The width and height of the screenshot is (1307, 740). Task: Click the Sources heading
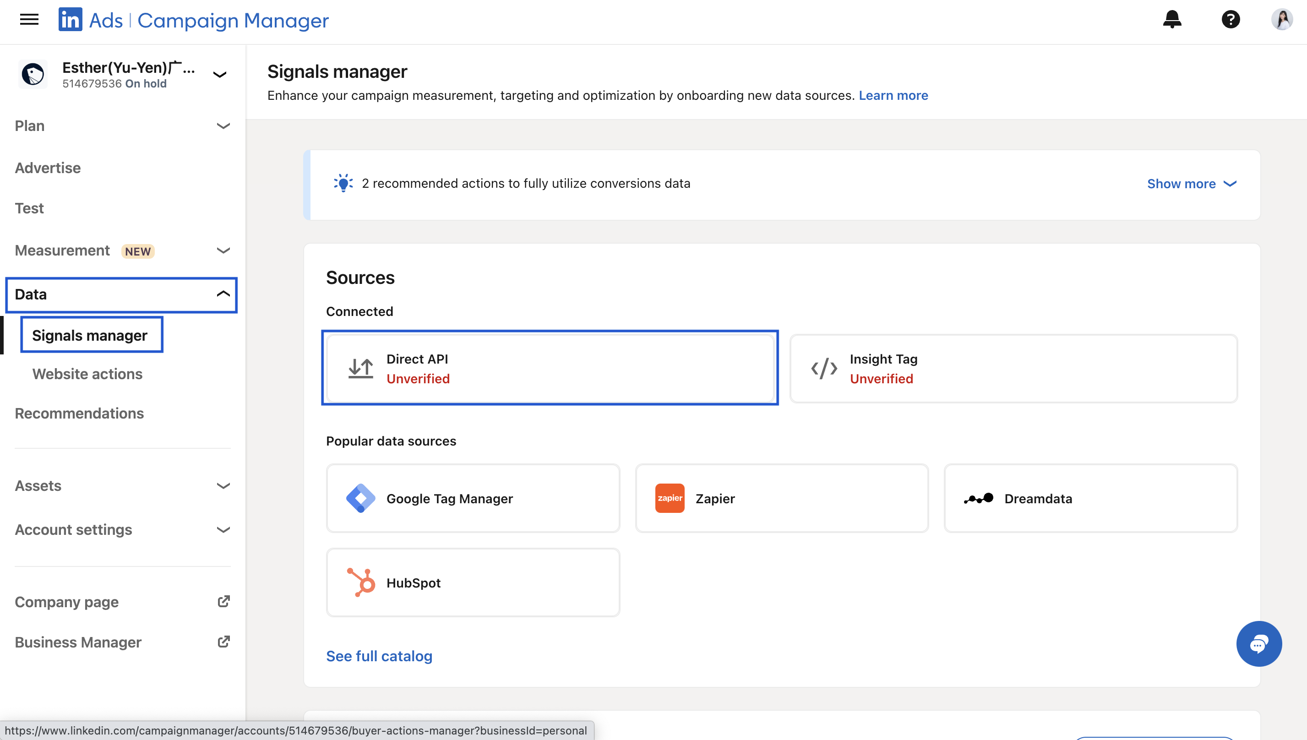pos(360,277)
